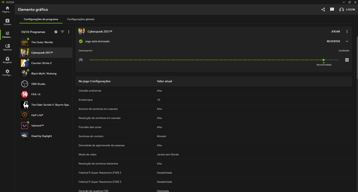This screenshot has width=358, height=192.
Task: Select the Counter-Strike 2 game icon
Action: (24, 63)
